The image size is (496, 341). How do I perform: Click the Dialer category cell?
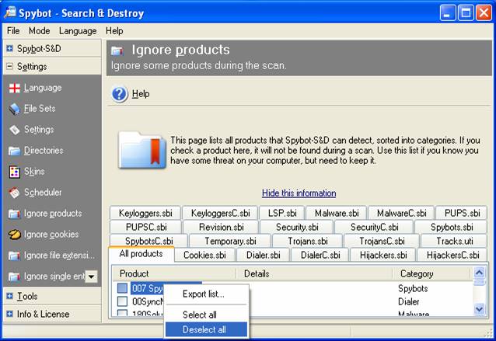408,301
